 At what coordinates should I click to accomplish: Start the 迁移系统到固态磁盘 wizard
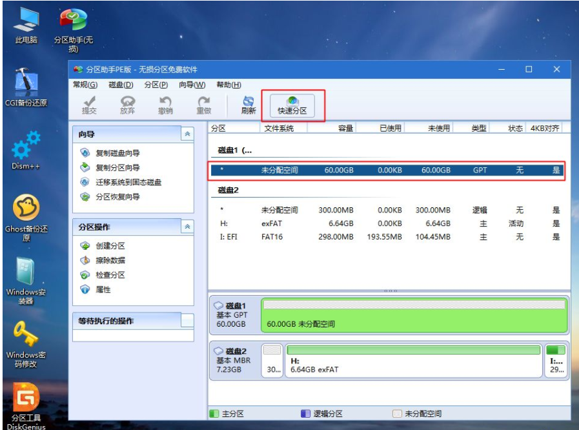pyautogui.click(x=128, y=182)
